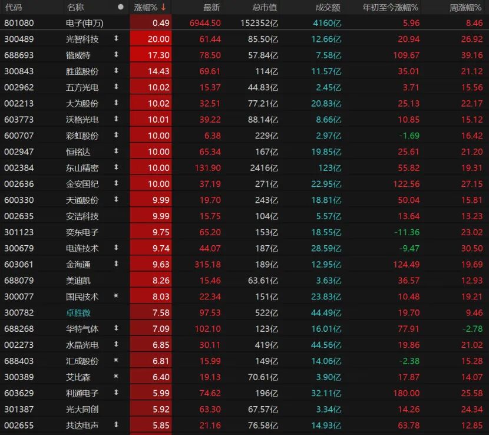Click the marker icon next to 东山精密
Screen dimensions: 489x435
[x=116, y=167]
